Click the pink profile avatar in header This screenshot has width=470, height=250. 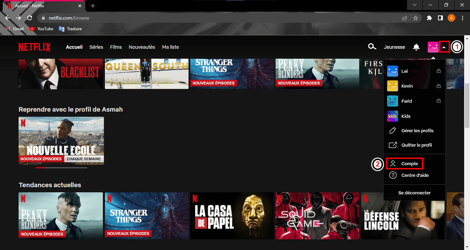433,47
